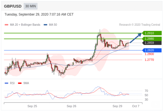Click the MA 20 + Bollinger Bands legend label
This screenshot has height=112, width=164.
(25, 25)
